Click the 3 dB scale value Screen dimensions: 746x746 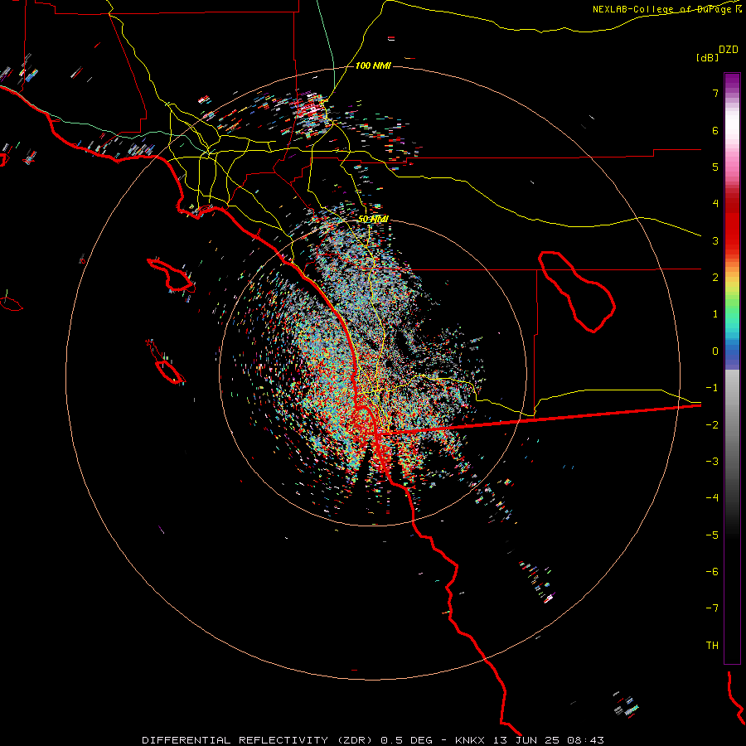click(715, 240)
